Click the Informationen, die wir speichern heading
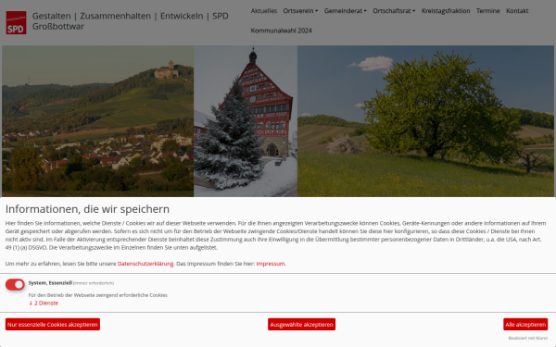Viewport: 556px width, 347px height. [87, 209]
